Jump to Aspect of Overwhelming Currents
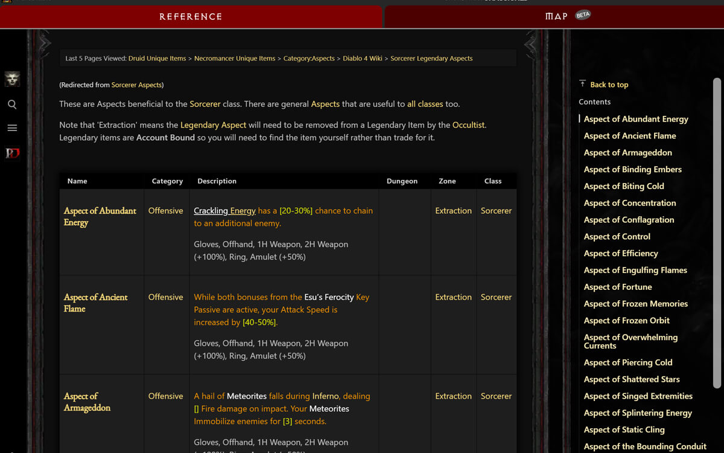 tap(630, 342)
